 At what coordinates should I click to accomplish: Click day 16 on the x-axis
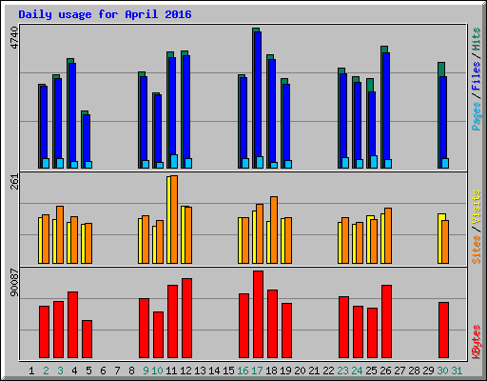(243, 371)
